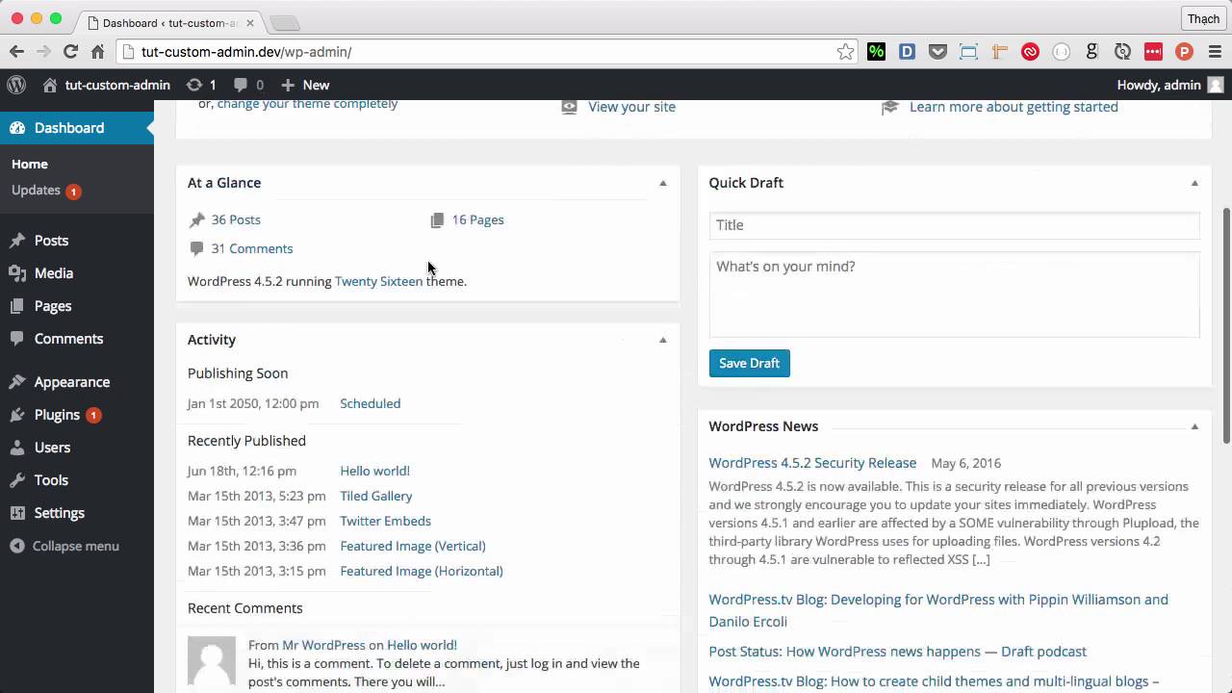Click the Quick Draft Title field

(954, 225)
